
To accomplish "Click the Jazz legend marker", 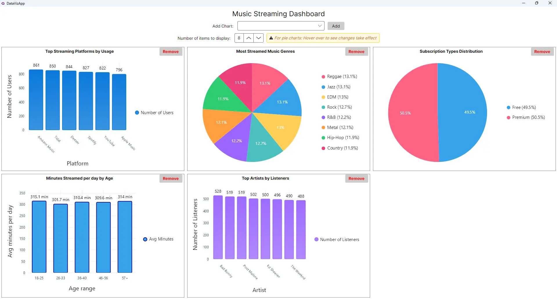I will (x=323, y=87).
